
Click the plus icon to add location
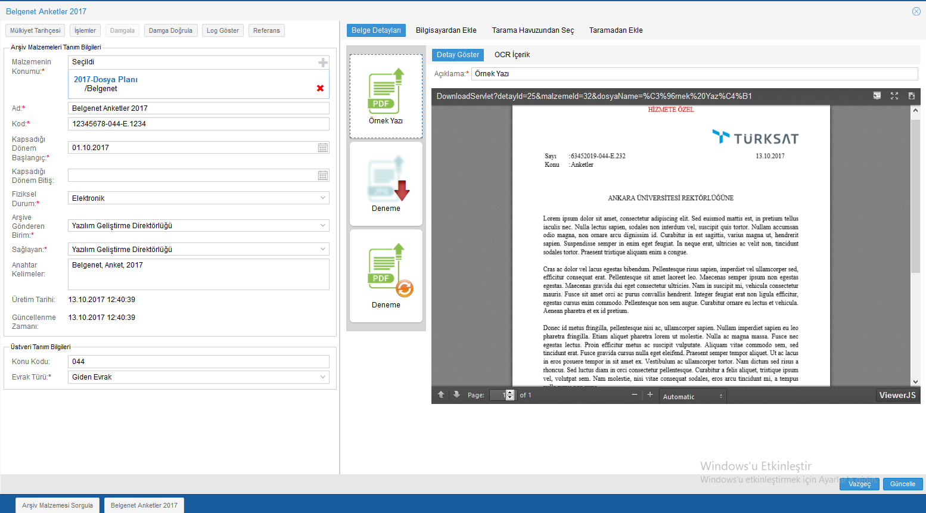click(x=323, y=63)
